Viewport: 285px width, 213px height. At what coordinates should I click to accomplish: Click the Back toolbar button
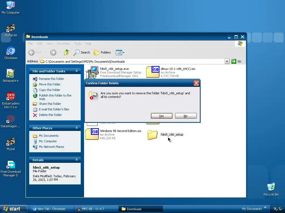pos(35,52)
